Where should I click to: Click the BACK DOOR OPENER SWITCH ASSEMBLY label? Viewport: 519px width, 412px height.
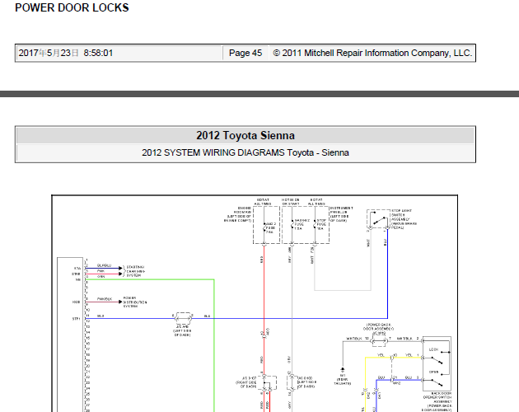437,402
